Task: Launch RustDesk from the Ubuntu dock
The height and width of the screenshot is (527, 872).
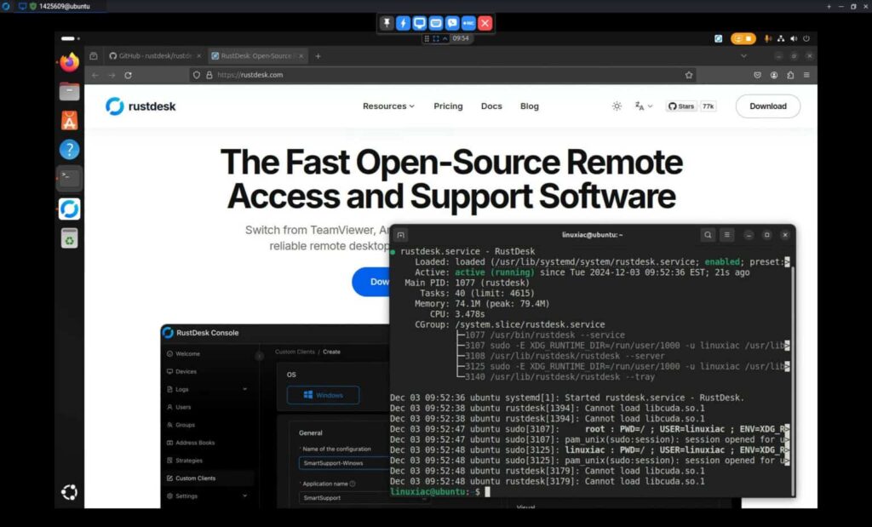Action: point(69,209)
